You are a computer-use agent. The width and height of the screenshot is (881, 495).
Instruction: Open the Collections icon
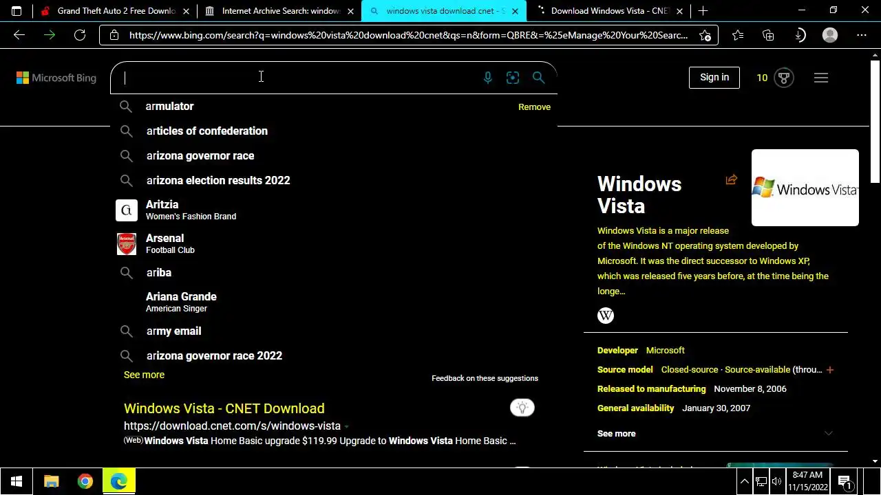(x=769, y=35)
